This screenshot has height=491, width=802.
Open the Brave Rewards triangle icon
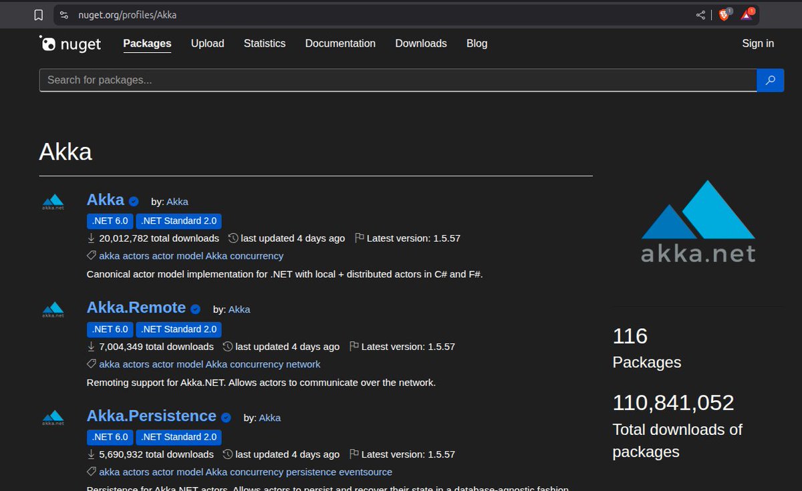pyautogui.click(x=747, y=14)
